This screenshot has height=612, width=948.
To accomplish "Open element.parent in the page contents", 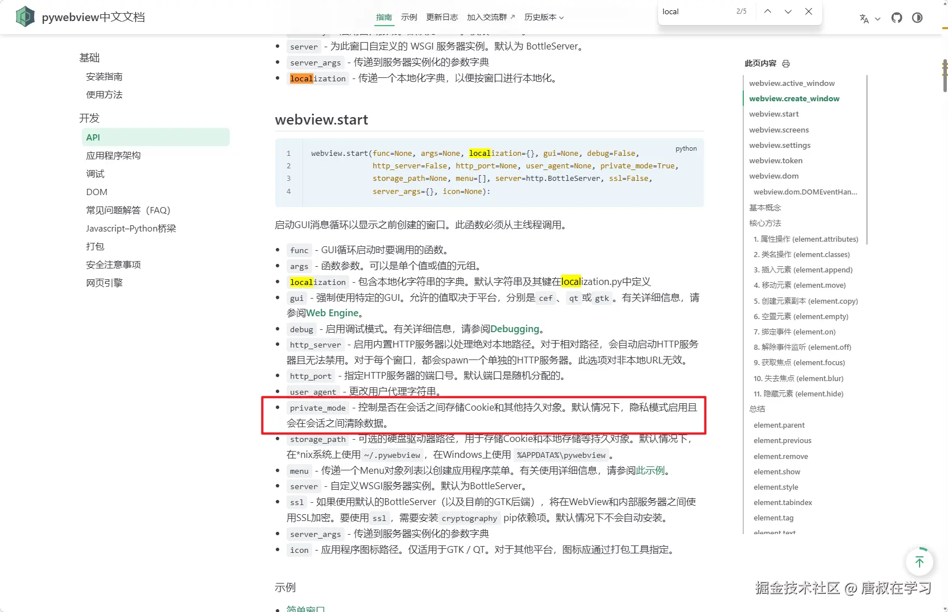I will click(779, 425).
